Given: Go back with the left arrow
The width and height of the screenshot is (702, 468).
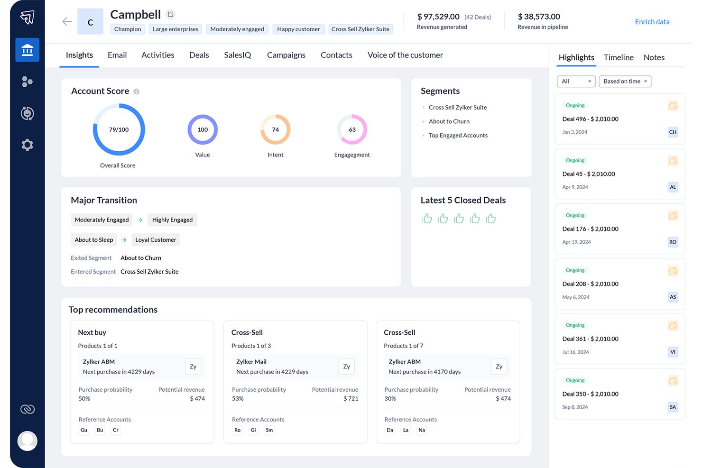Looking at the screenshot, I should pyautogui.click(x=67, y=21).
